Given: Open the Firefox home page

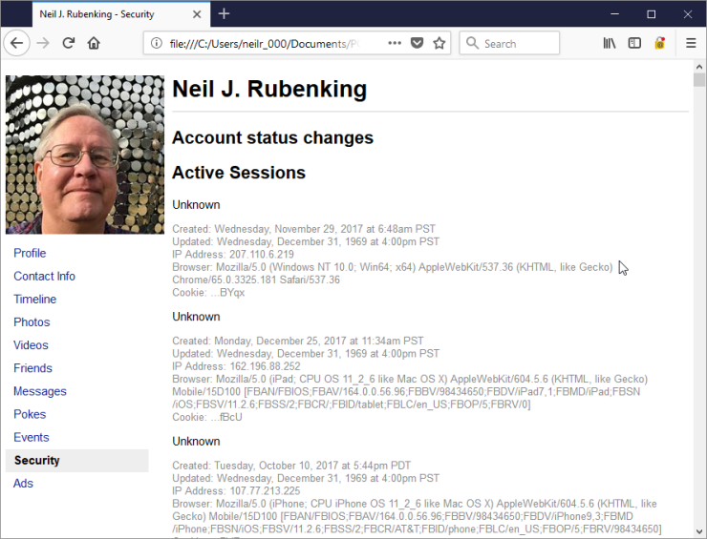Looking at the screenshot, I should click(x=94, y=43).
